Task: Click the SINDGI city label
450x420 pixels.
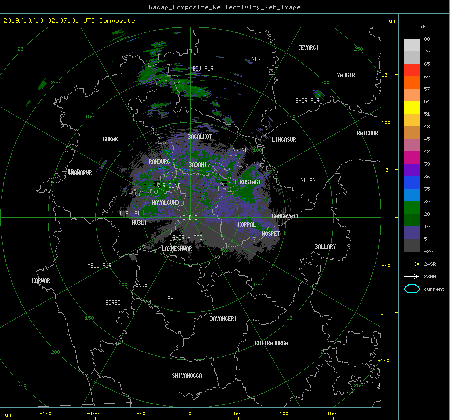Action: click(x=254, y=59)
